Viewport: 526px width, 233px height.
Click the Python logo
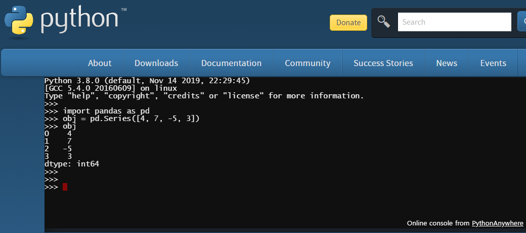[19, 20]
